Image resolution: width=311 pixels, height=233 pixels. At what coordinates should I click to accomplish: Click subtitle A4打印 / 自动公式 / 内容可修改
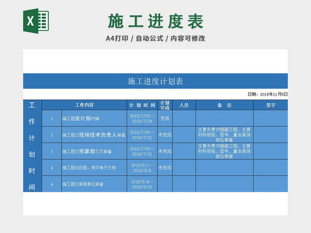[x=155, y=38]
